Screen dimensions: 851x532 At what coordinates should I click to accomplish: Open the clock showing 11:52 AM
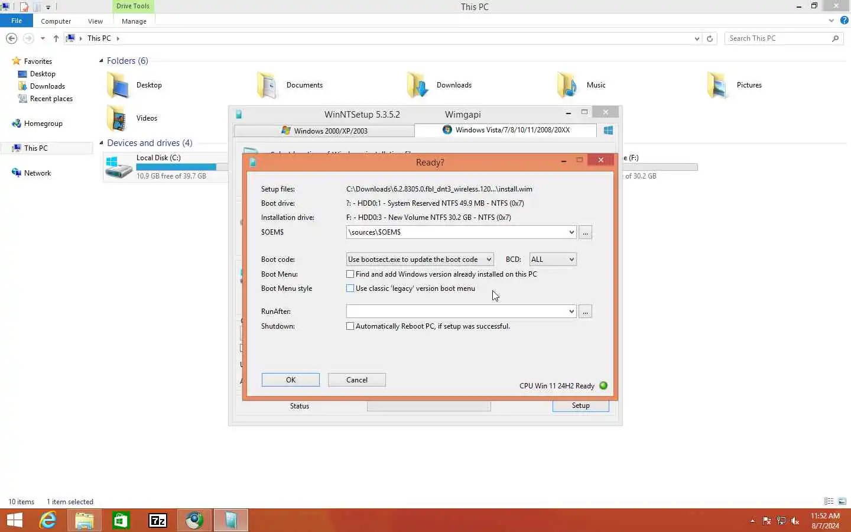pyautogui.click(x=826, y=521)
